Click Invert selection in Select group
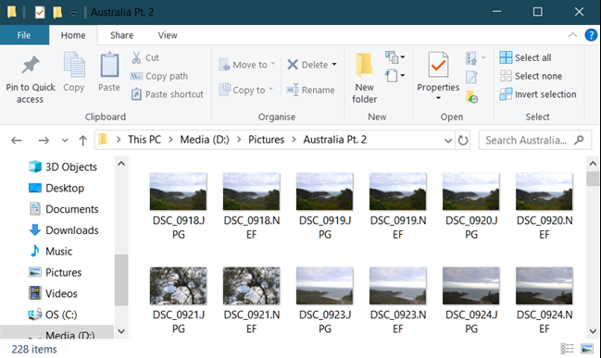601x358 pixels. (x=538, y=94)
